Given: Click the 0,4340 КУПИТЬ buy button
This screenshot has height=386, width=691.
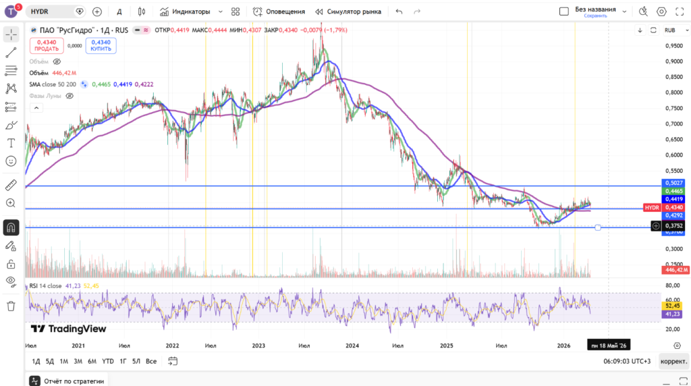Looking at the screenshot, I should tap(101, 45).
